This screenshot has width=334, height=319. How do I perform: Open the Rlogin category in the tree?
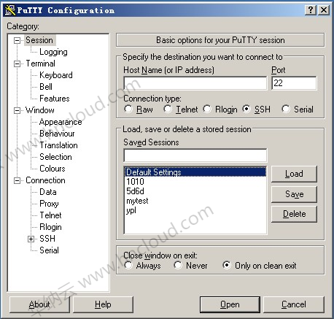click(x=50, y=227)
